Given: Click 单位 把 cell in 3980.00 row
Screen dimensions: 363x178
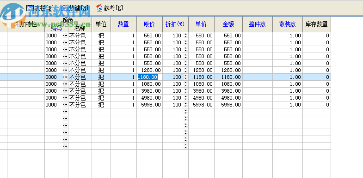Looking at the screenshot, I should 101,91.
